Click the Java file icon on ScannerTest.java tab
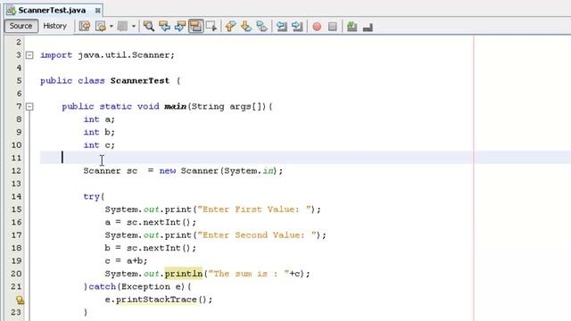 tap(12, 10)
